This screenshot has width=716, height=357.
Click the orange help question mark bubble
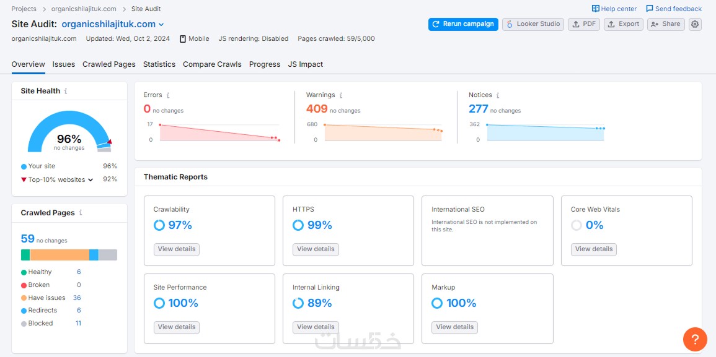coord(695,339)
